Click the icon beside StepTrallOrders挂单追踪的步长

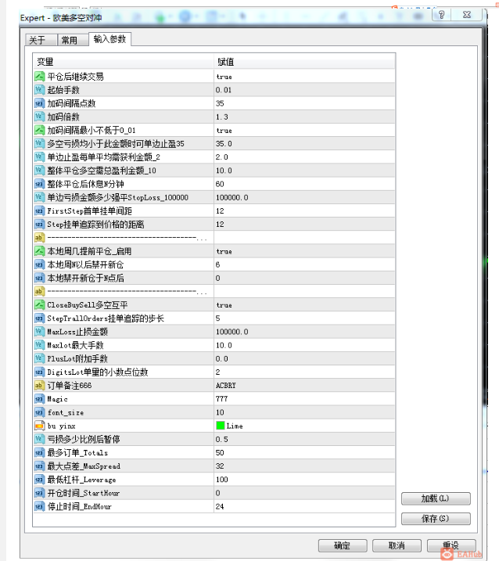click(x=39, y=318)
